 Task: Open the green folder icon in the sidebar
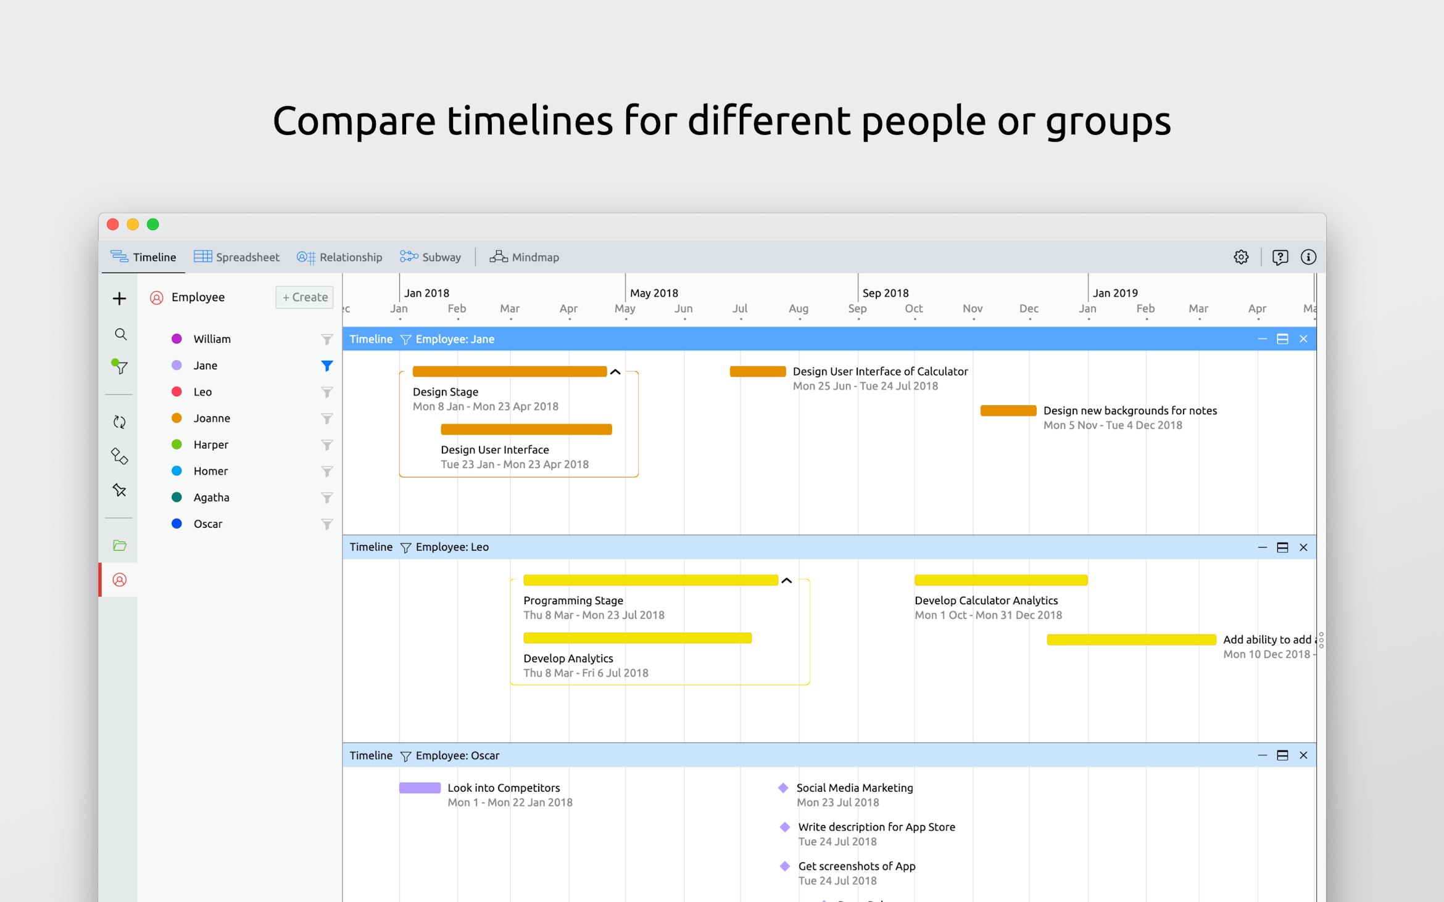point(119,545)
